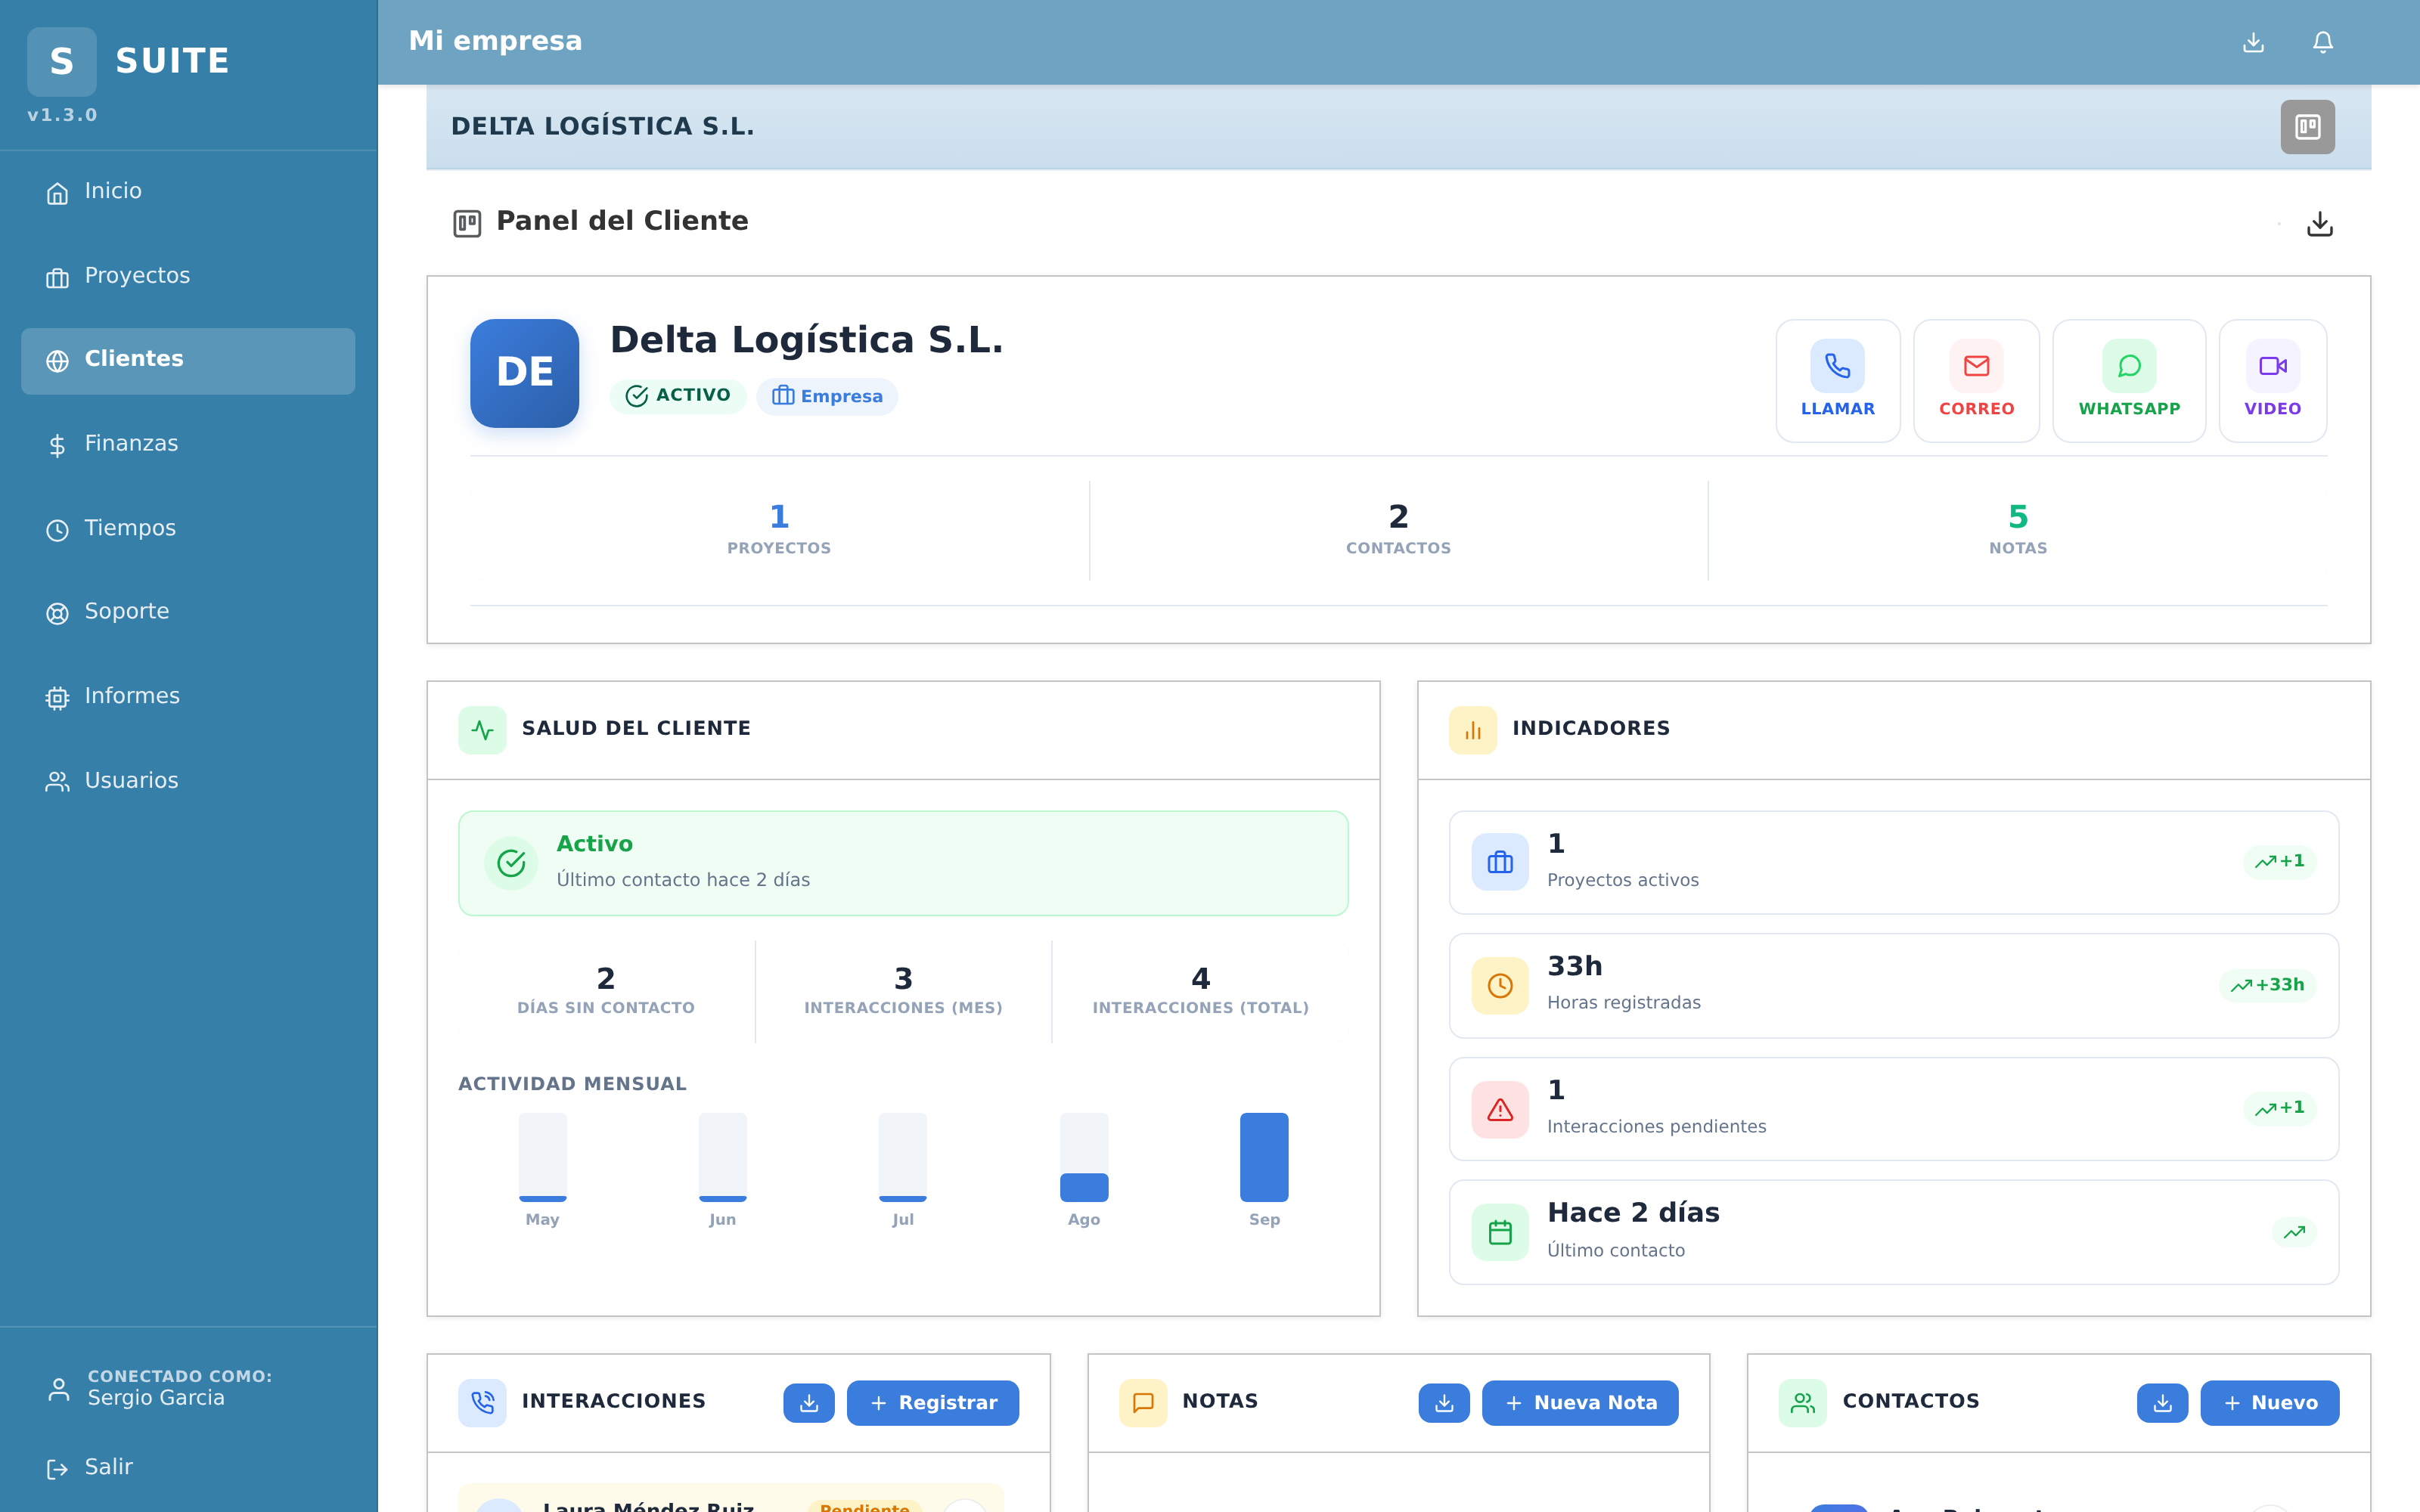
Task: Click the Empresa type badge
Action: [x=827, y=397]
